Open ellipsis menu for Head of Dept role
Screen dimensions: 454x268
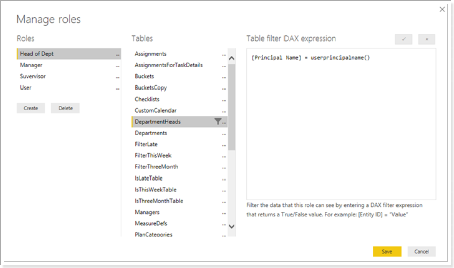tap(117, 55)
